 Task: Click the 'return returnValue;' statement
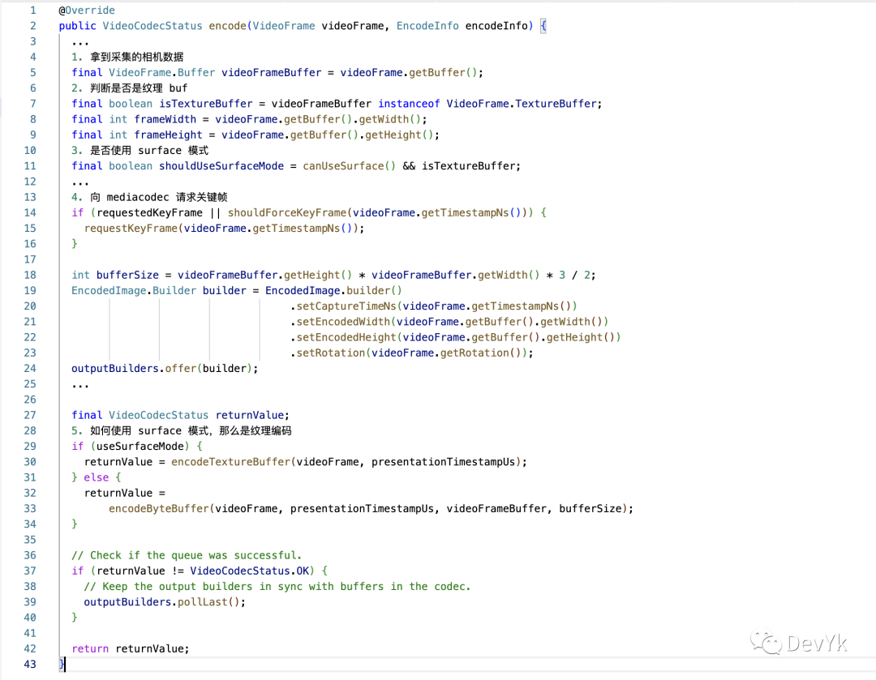[130, 648]
